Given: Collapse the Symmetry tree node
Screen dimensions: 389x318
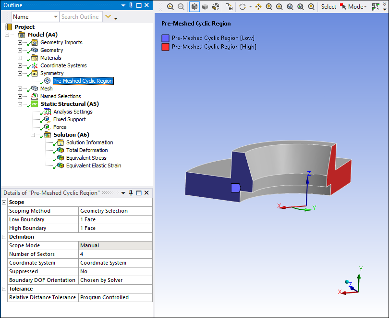Looking at the screenshot, I should point(20,73).
